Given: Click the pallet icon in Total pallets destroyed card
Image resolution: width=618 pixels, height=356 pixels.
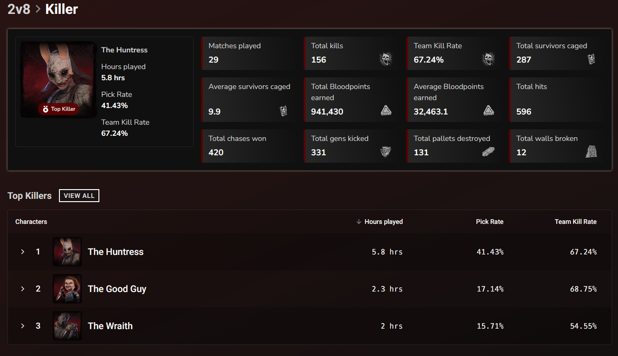Looking at the screenshot, I should tap(488, 152).
